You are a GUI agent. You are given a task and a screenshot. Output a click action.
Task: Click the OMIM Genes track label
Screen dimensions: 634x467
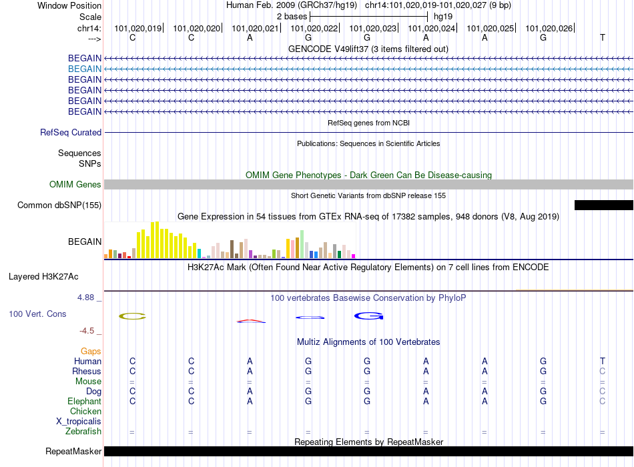(75, 185)
